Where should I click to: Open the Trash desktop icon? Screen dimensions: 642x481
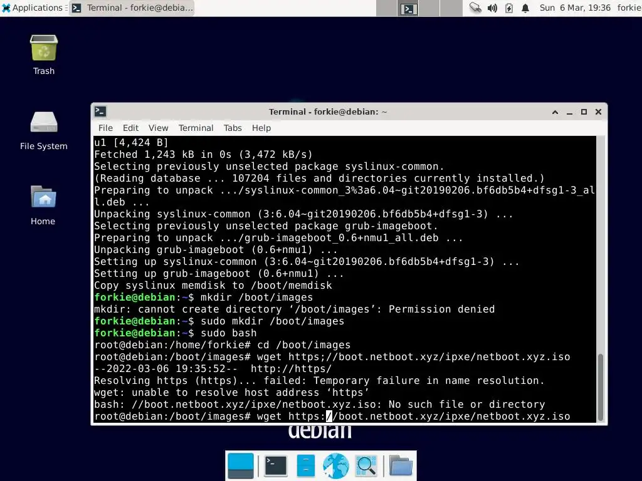click(x=43, y=55)
